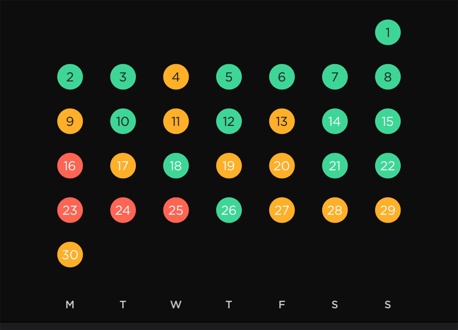Open day 24 red circle
458x330 pixels.
123,210
